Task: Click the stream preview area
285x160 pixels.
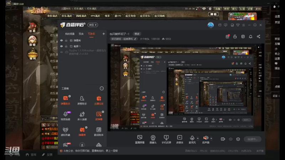Action: [186, 87]
